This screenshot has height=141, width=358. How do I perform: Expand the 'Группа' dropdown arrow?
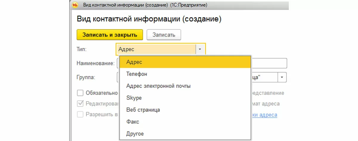point(282,77)
